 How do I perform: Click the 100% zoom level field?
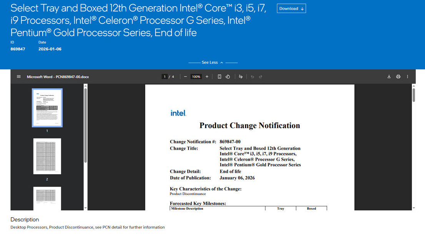coord(196,77)
